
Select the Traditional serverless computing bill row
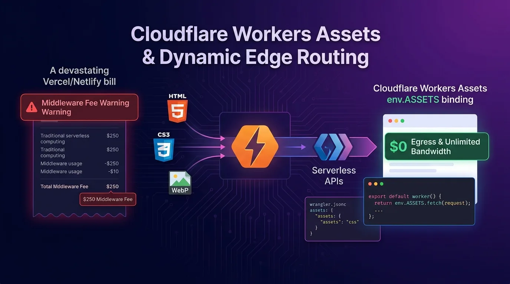79,138
